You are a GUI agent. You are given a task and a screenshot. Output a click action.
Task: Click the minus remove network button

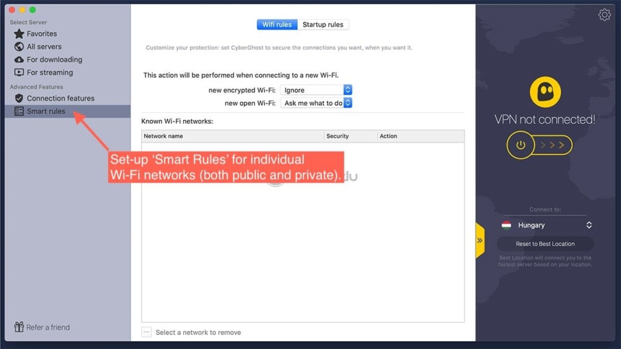(147, 332)
